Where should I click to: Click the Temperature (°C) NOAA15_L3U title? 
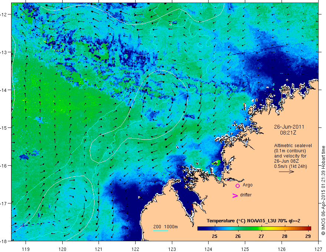pyautogui.click(x=253, y=221)
